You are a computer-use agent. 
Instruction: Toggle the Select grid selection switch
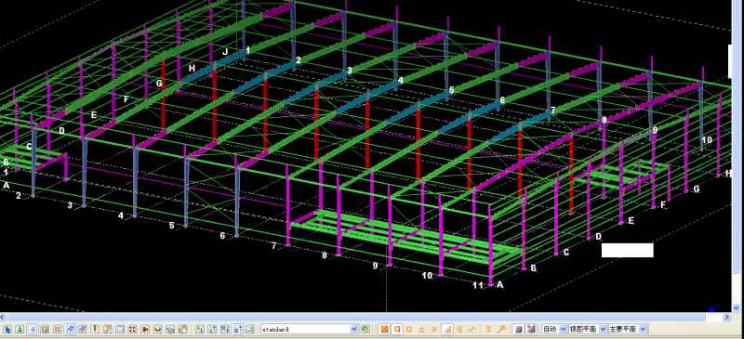[x=70, y=329]
